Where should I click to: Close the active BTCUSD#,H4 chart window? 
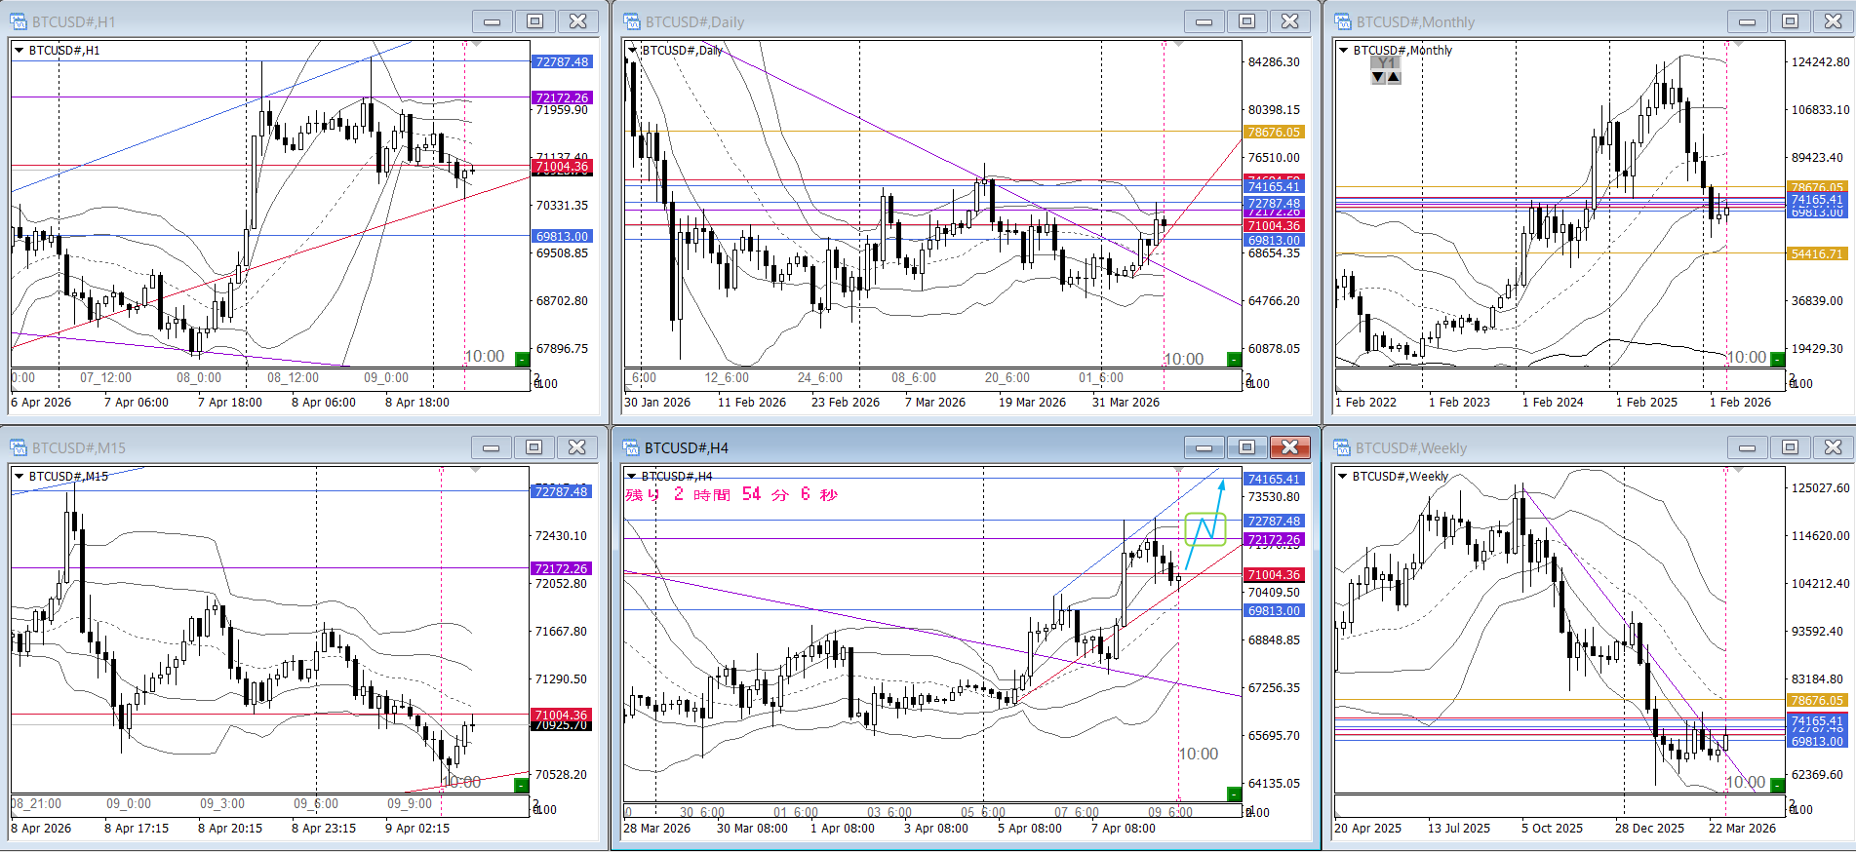[1289, 447]
